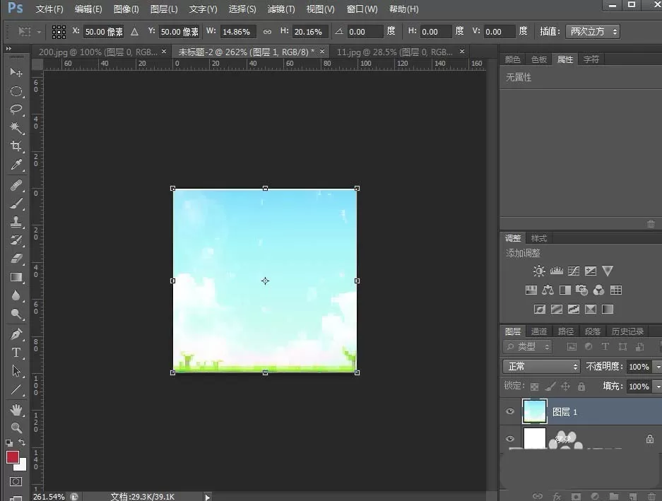Select the Magic Wand tool
The width and height of the screenshot is (662, 501).
tap(16, 128)
